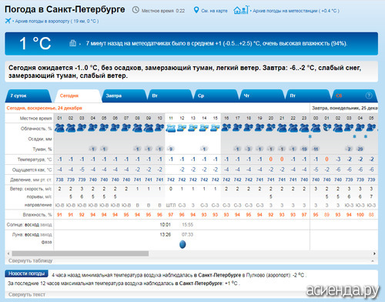The image size is (385, 302).
Task: Click the partly sunny icon at hour 12
Action: [x=182, y=128]
